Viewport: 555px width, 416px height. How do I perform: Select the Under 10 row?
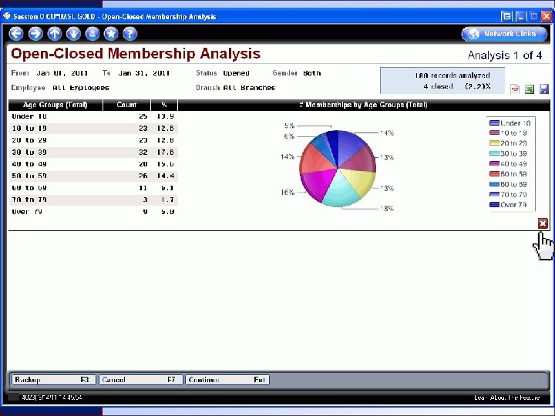point(93,116)
